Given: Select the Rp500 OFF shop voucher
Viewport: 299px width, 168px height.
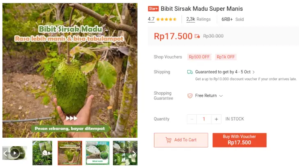Looking at the screenshot, I should [x=199, y=57].
